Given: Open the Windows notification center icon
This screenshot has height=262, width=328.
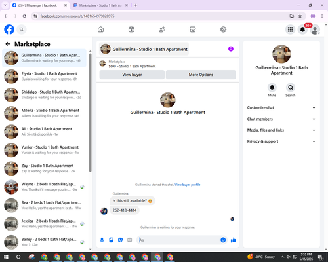Looking at the screenshot, I should [321, 257].
